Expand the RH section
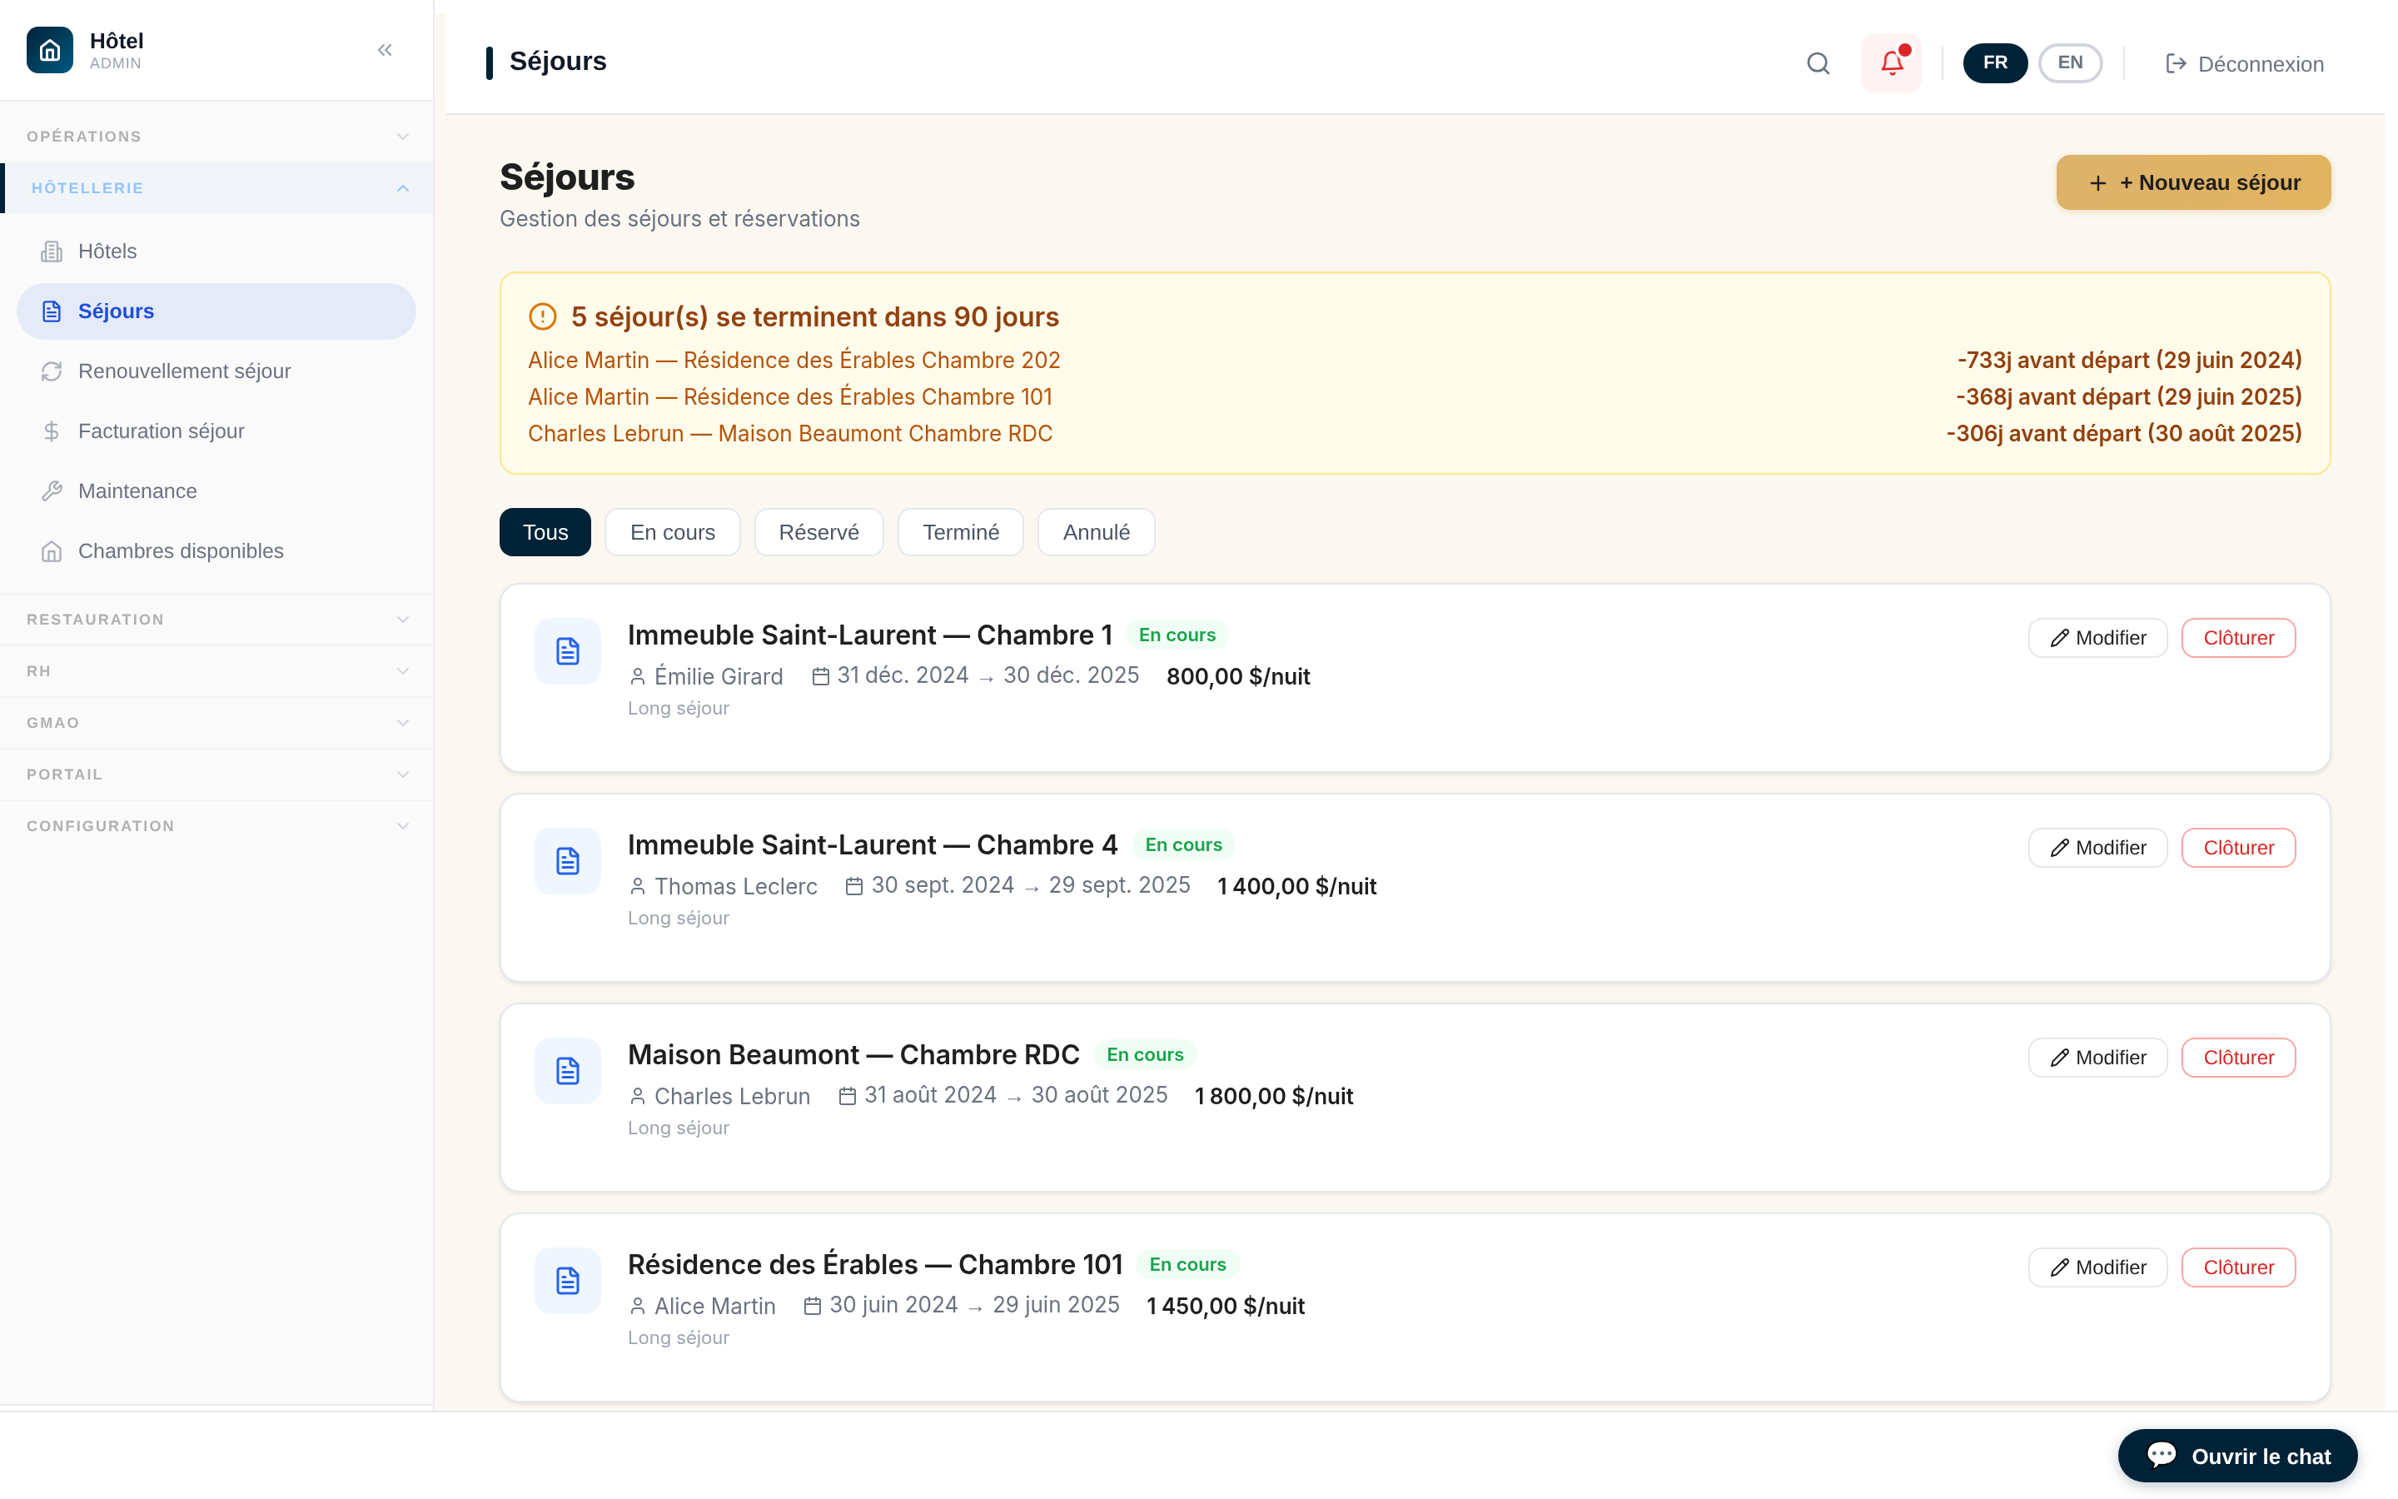 (x=216, y=671)
